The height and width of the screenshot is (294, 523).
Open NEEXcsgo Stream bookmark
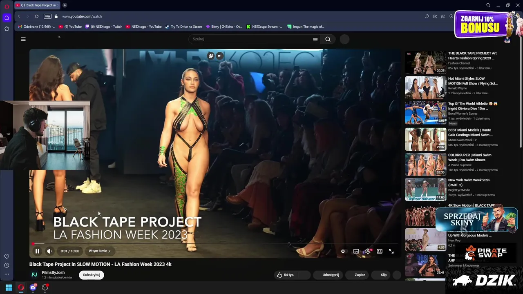[264, 27]
